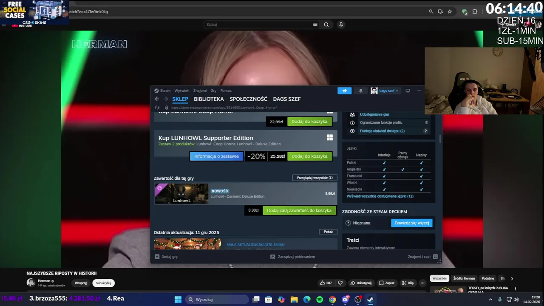Click YouTube Wesprzyj button
544x306 pixels.
point(81,283)
